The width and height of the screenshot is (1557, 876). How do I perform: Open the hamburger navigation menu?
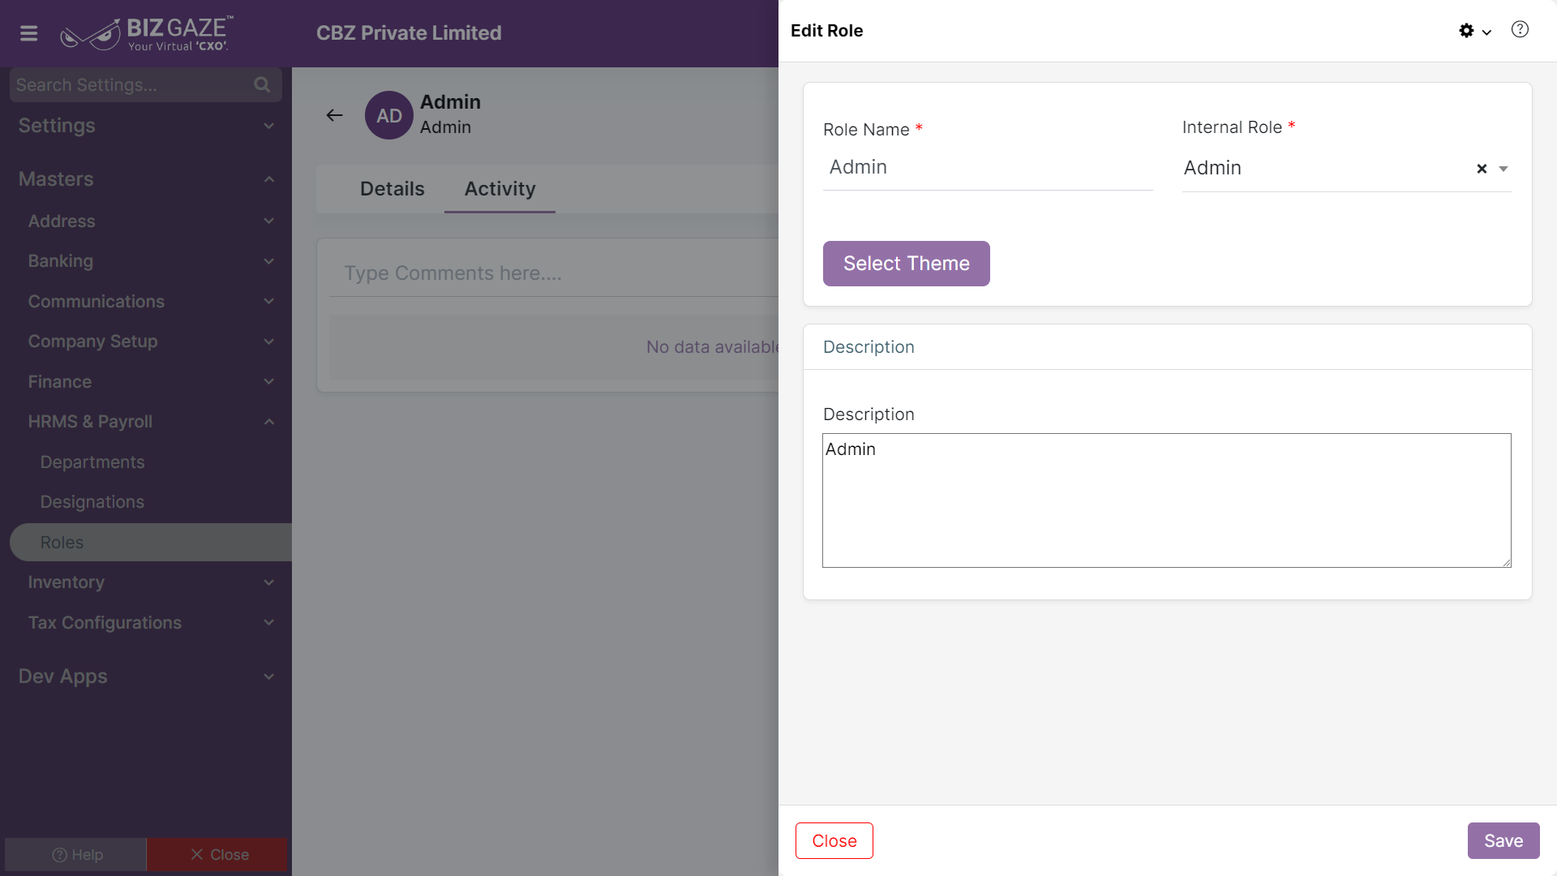click(x=29, y=33)
